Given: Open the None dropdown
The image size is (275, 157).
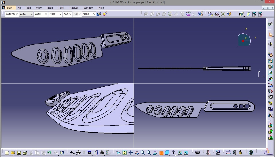Looking at the screenshot, I should (x=89, y=14).
